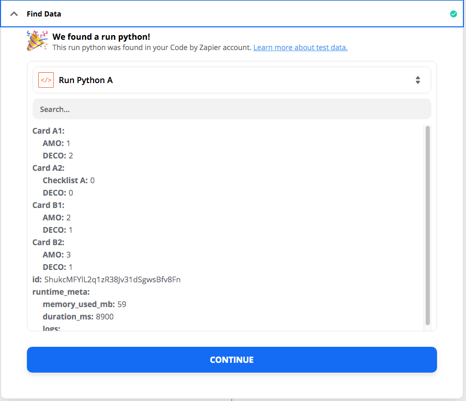The width and height of the screenshot is (466, 401).
Task: Click the blue CONTINUE button
Action: click(232, 360)
